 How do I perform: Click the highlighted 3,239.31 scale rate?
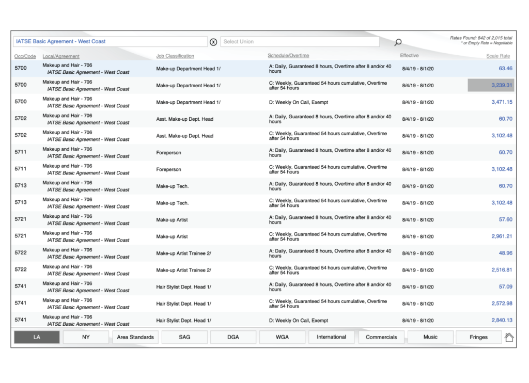point(491,85)
